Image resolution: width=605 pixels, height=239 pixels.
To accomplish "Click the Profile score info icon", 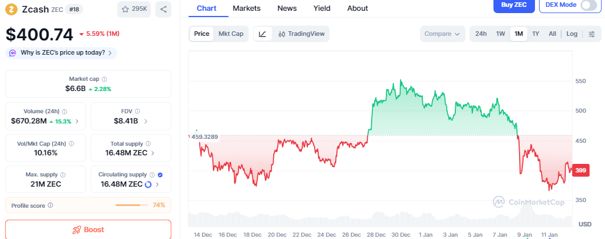I will pyautogui.click(x=50, y=205).
